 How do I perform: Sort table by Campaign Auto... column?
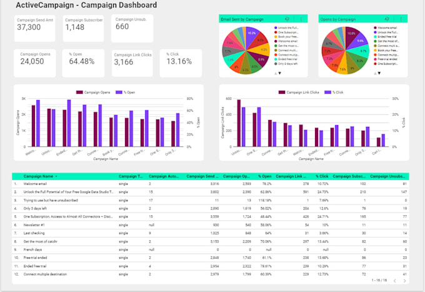[x=164, y=176]
